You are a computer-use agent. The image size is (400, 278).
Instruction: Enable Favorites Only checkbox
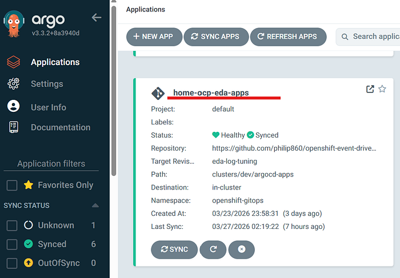tap(12, 186)
